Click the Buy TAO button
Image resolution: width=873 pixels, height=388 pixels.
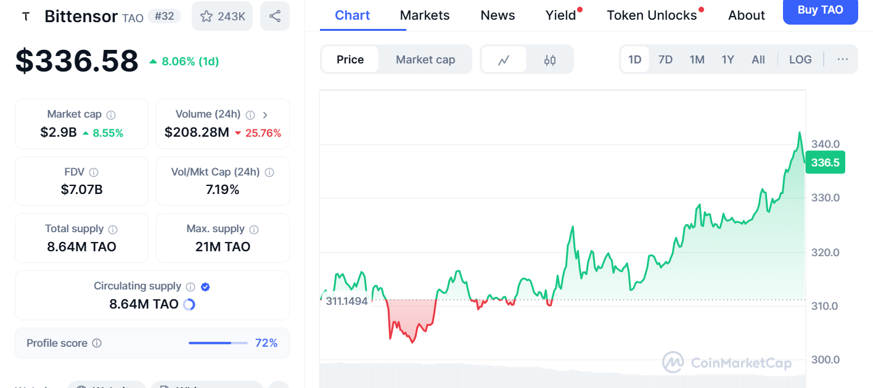[x=820, y=10]
